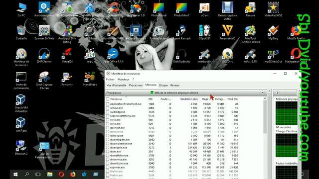Collapse the graph pane with arrow button

pos(277,93)
